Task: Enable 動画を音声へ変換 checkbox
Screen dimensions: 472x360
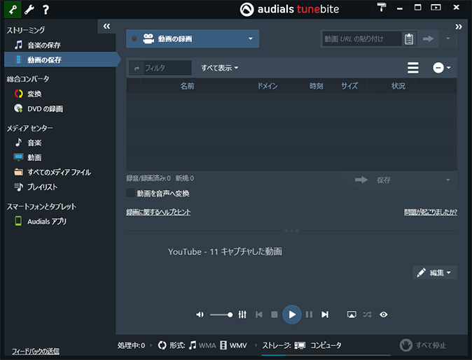Action: (131, 193)
